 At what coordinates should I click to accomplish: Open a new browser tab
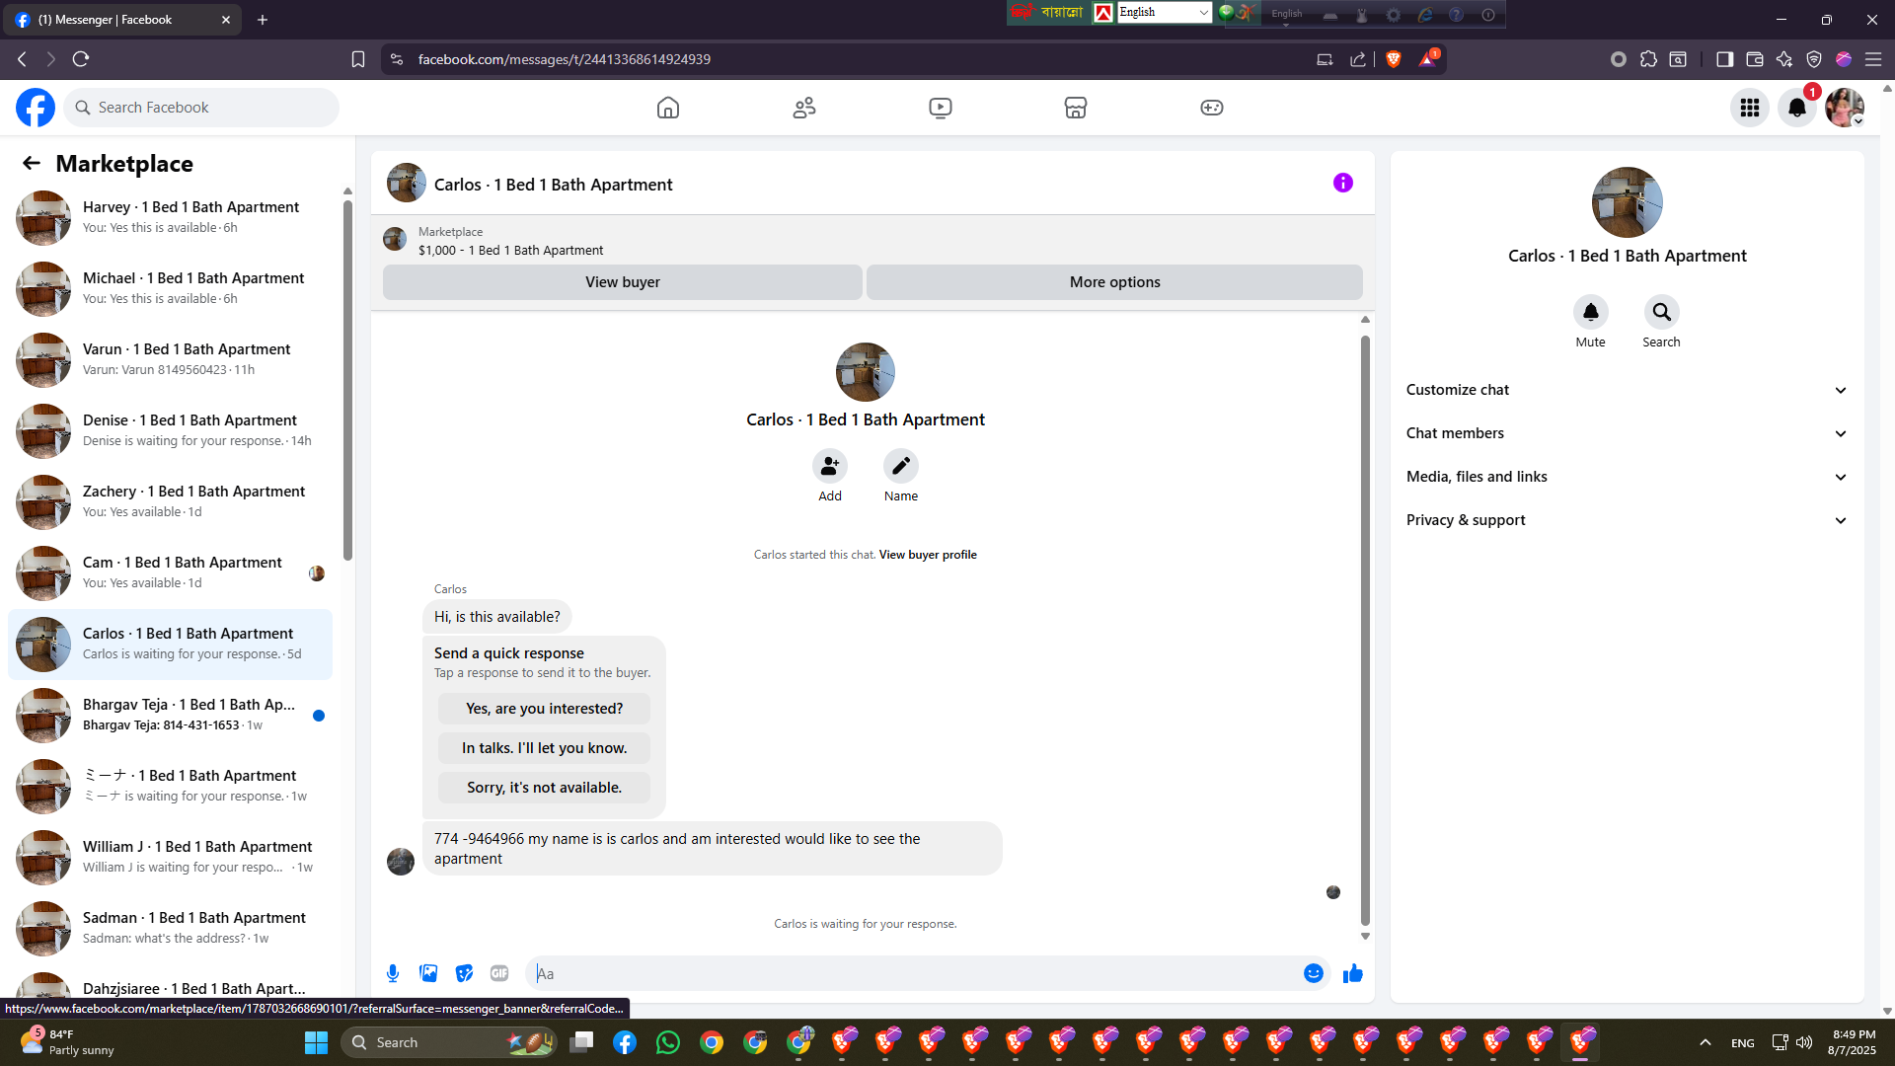[263, 20]
